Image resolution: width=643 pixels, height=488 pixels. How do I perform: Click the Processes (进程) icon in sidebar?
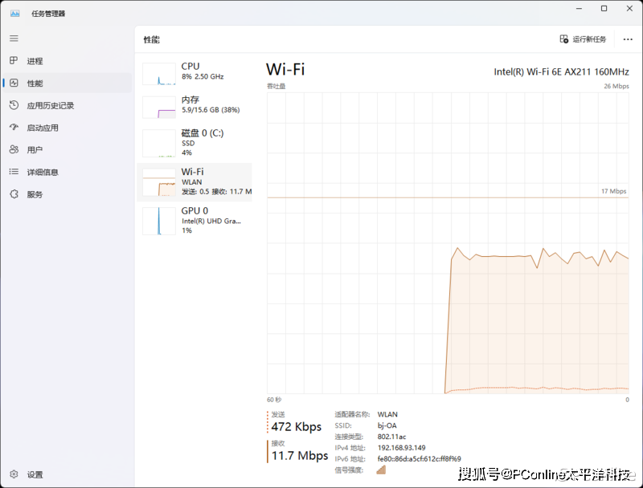[14, 60]
